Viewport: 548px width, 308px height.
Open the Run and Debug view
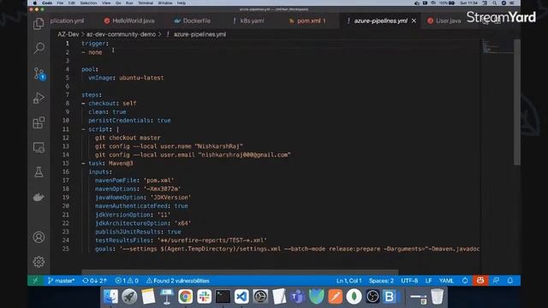coord(39,98)
